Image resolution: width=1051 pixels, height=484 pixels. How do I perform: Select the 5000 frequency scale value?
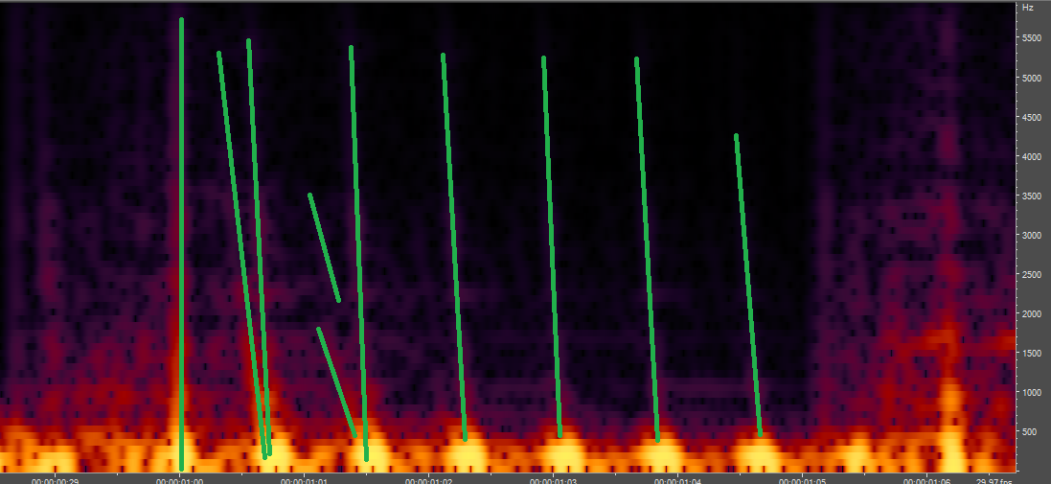point(1031,78)
